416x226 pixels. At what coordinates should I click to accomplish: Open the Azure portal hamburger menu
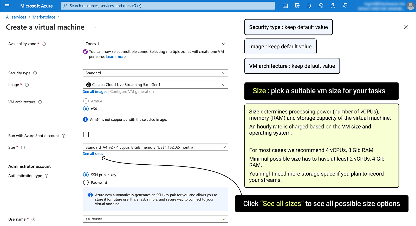click(x=7, y=6)
